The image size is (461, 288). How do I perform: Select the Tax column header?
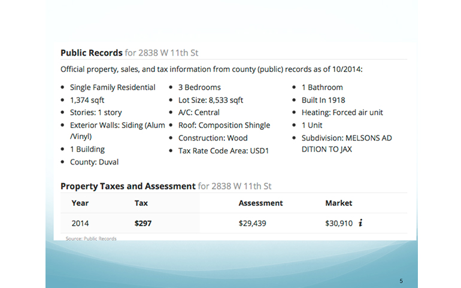click(x=141, y=203)
